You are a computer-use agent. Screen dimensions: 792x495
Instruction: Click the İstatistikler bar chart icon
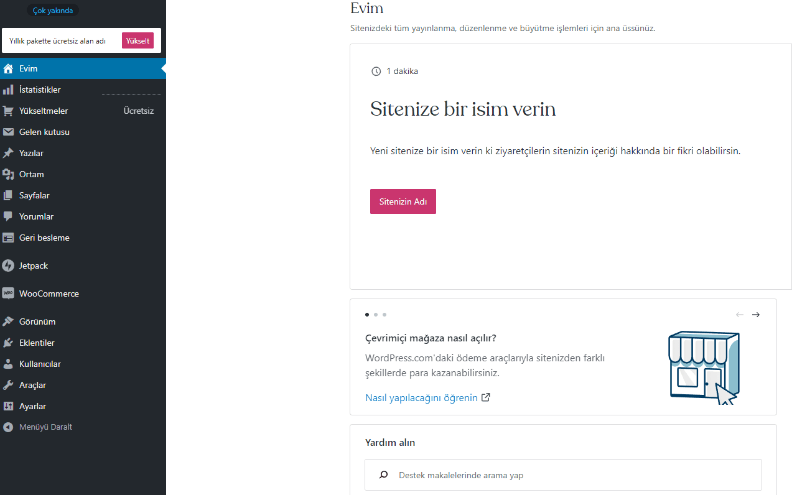[x=8, y=90]
